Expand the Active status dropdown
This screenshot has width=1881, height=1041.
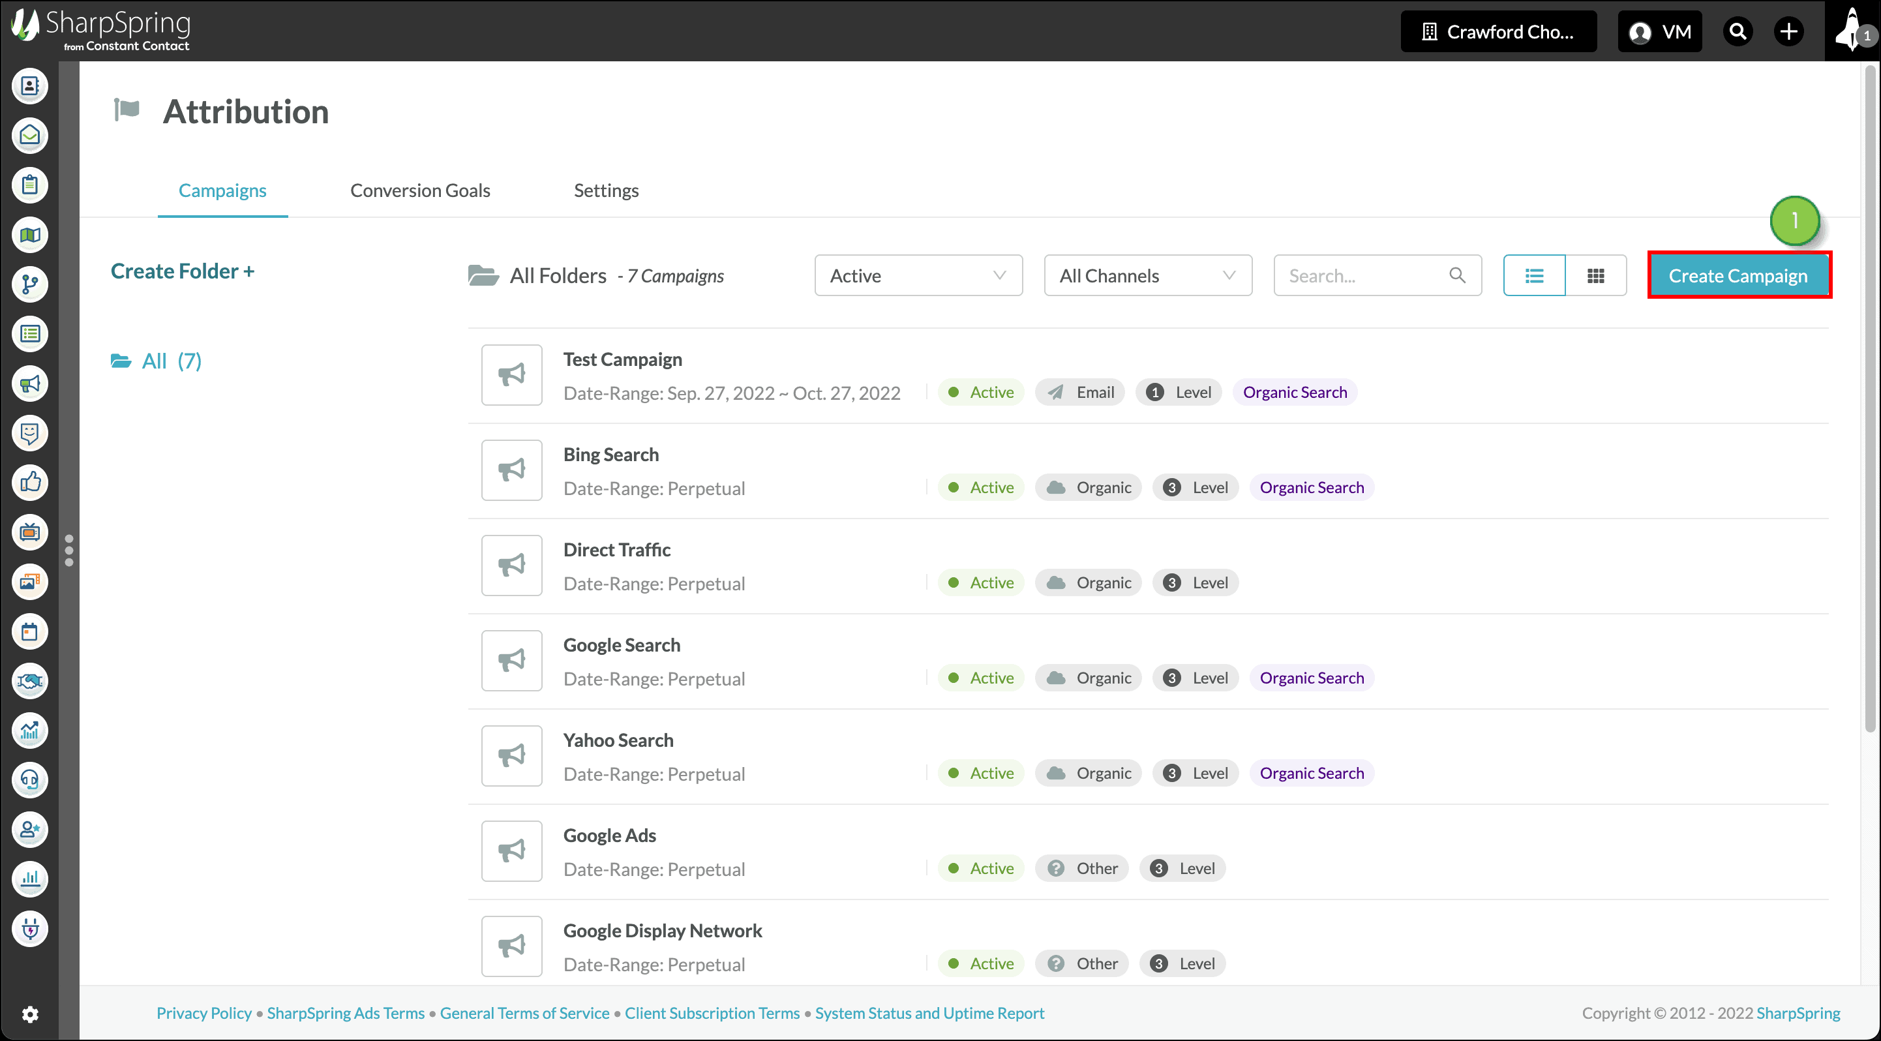[x=918, y=276]
